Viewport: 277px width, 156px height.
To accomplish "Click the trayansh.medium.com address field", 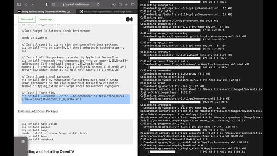I will tap(76, 4).
